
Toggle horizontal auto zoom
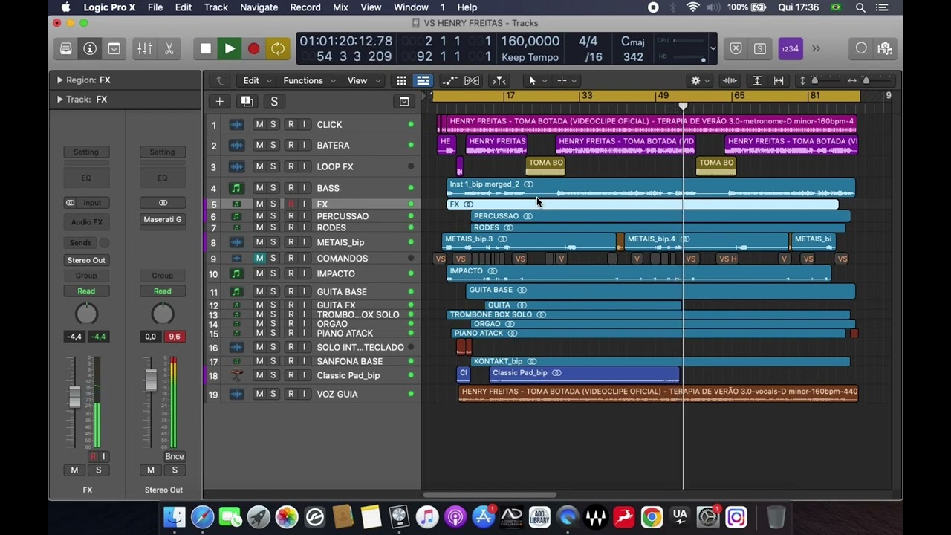[779, 80]
